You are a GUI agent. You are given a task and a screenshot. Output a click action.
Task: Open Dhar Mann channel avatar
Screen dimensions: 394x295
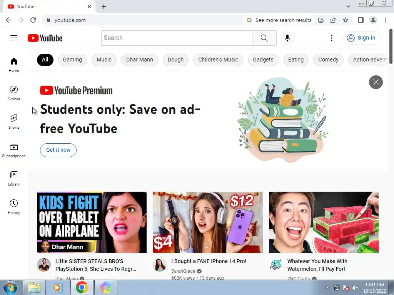coord(44,265)
